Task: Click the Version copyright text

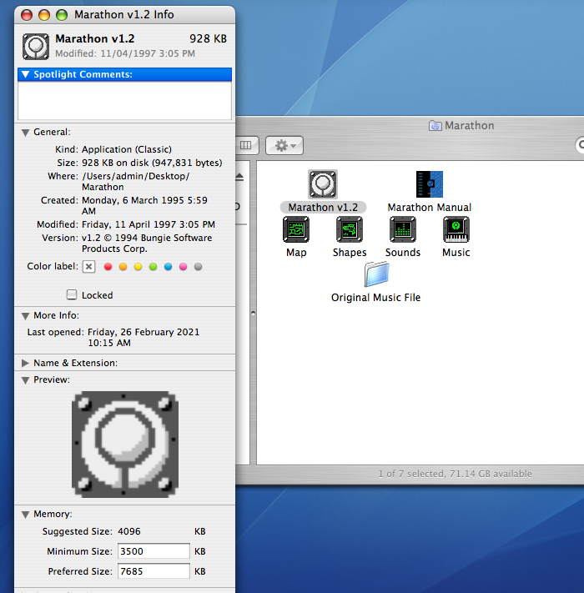Action: pos(147,244)
